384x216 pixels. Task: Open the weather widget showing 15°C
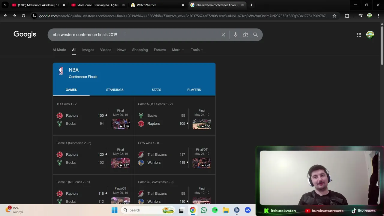coord(14,210)
